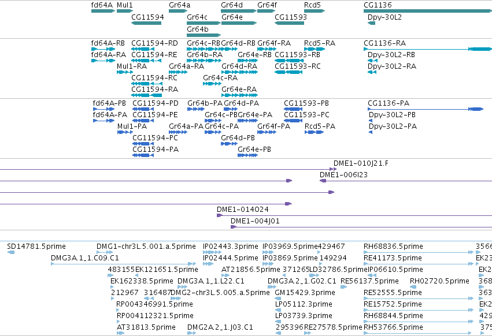
Task: Click transcript CG11594-RE
Action: point(146,61)
